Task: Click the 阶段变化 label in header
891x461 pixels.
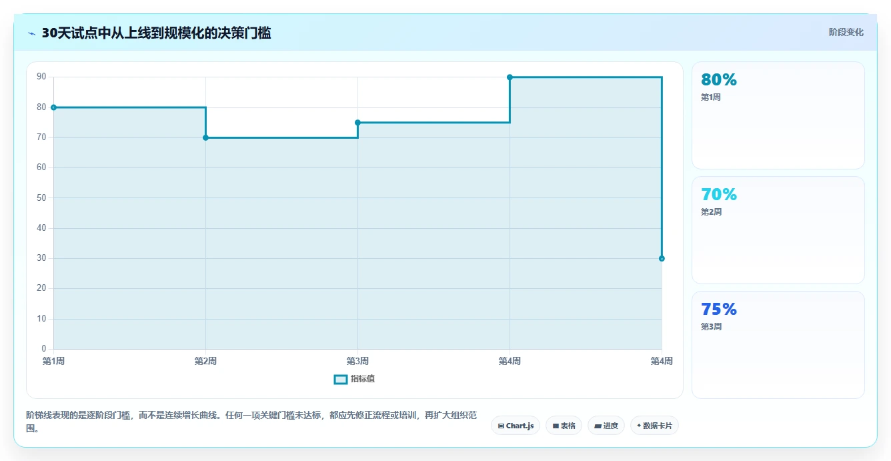Action: 846,32
